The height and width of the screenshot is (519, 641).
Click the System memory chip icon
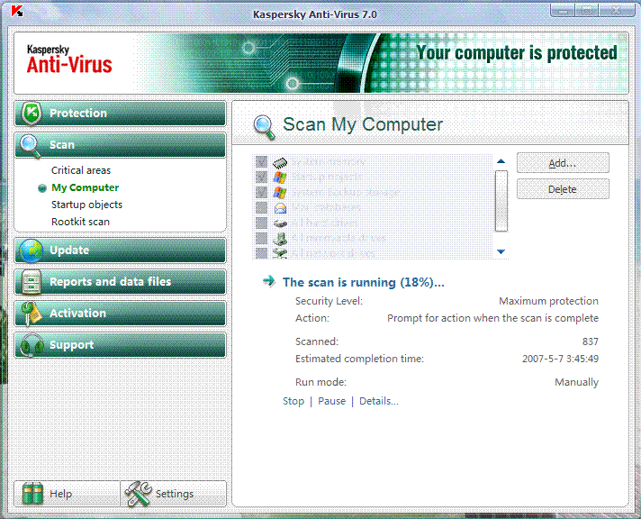tap(280, 162)
